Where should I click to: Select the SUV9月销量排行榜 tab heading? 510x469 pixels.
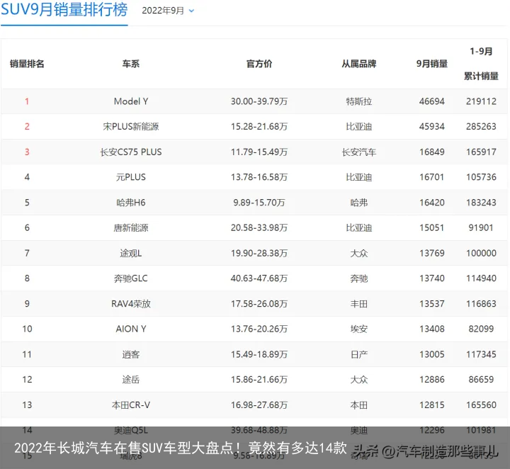pyautogui.click(x=64, y=10)
